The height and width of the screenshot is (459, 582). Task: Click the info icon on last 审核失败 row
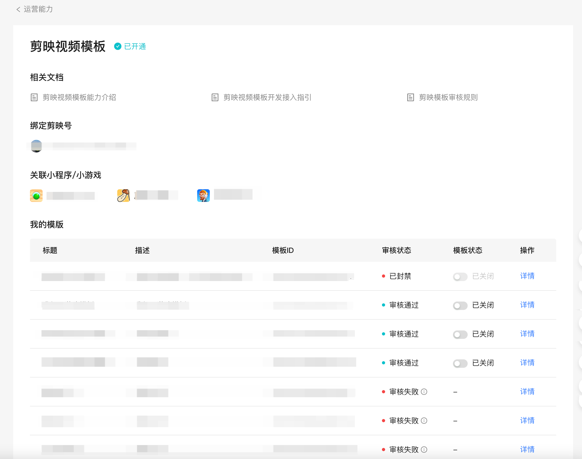[x=424, y=450]
